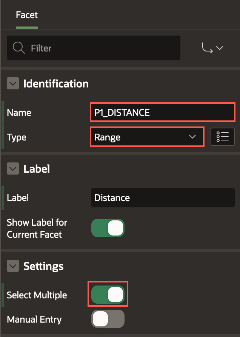Collapse the Label section chevron
This screenshot has height=337, width=240.
click(13, 169)
